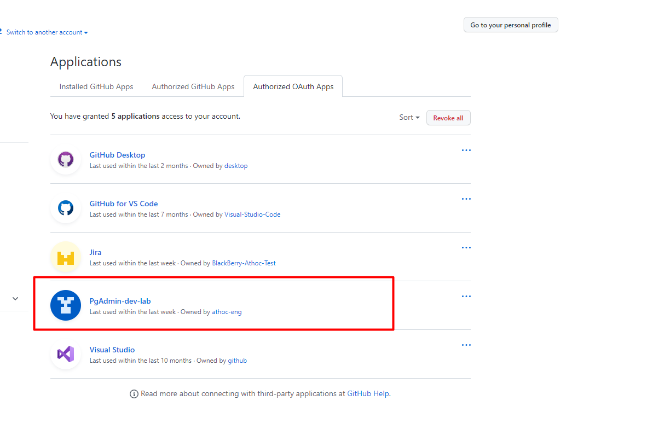Open the GitHub Help link
The width and height of the screenshot is (647, 441).
pyautogui.click(x=368, y=394)
